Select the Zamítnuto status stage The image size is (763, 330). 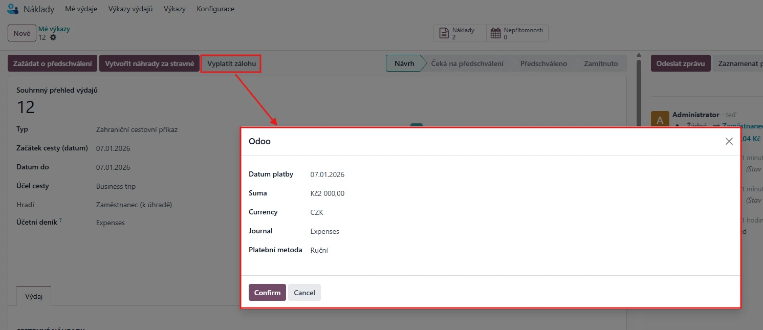[601, 64]
